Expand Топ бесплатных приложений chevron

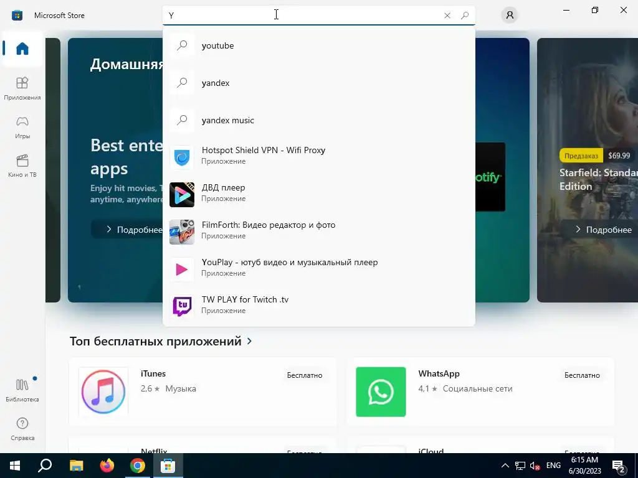[249, 341]
